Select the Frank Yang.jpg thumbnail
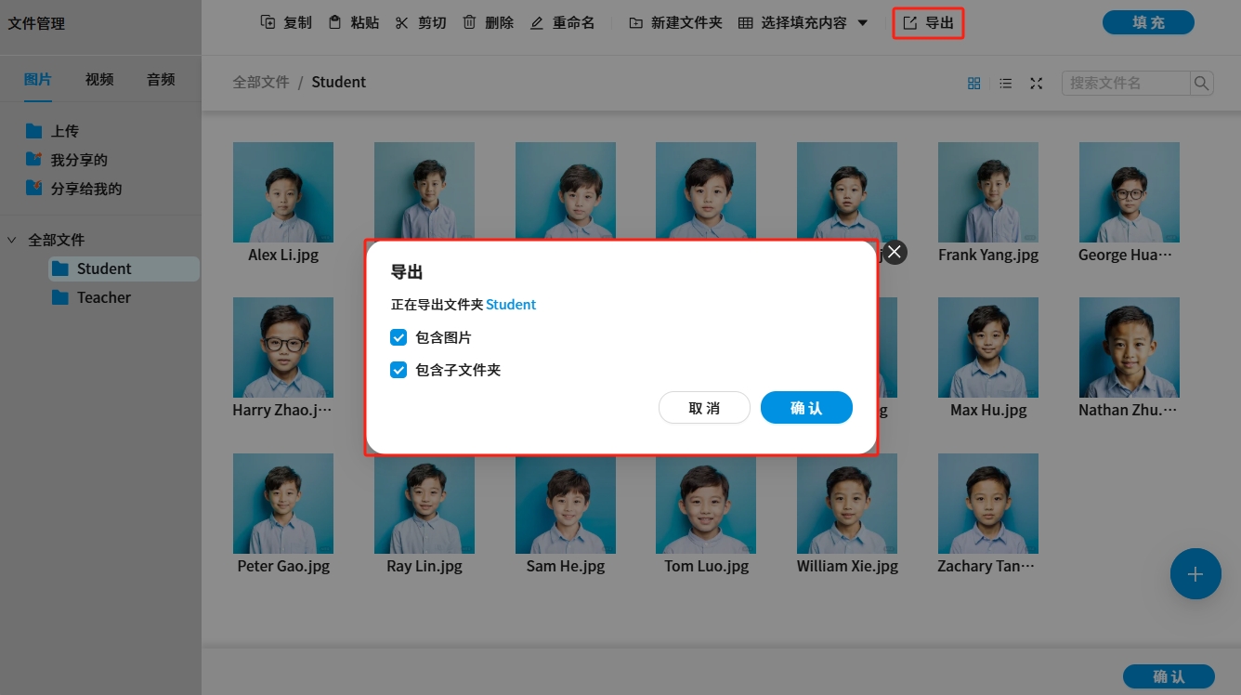Viewport: 1241px width, 695px height. (988, 192)
